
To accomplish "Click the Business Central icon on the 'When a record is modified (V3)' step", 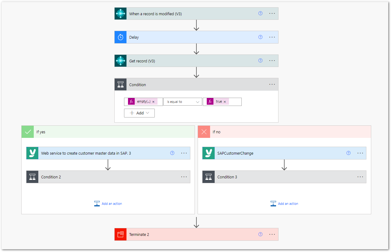I will [x=120, y=14].
